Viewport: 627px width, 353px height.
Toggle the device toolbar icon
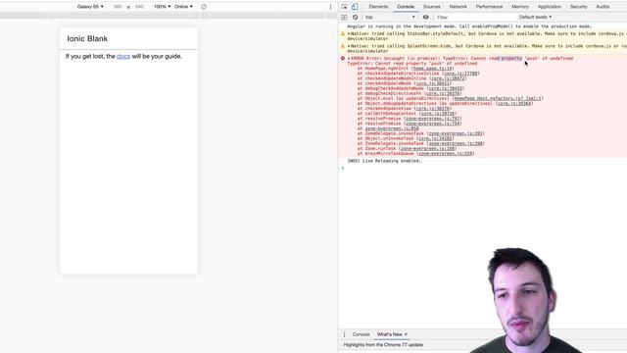(x=355, y=7)
